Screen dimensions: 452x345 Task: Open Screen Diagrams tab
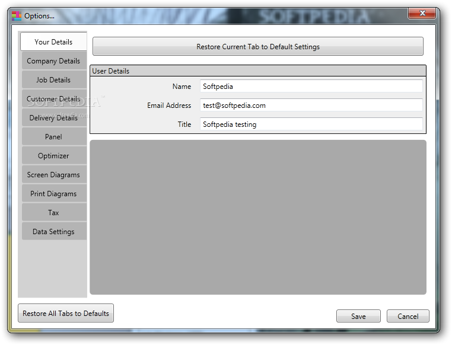[x=54, y=175]
